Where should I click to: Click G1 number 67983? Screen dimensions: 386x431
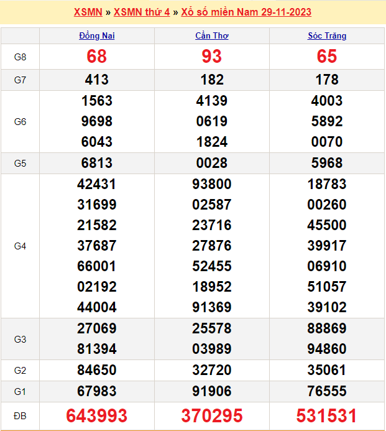[97, 391]
